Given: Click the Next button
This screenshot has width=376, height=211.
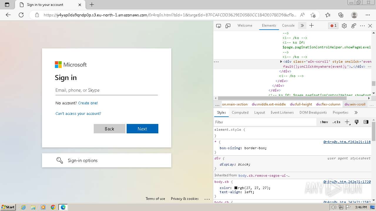Looking at the screenshot, I should 142,129.
